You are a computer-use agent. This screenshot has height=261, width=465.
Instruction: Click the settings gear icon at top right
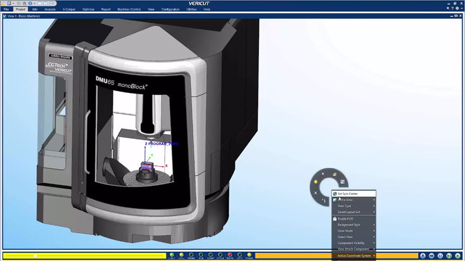[457, 8]
